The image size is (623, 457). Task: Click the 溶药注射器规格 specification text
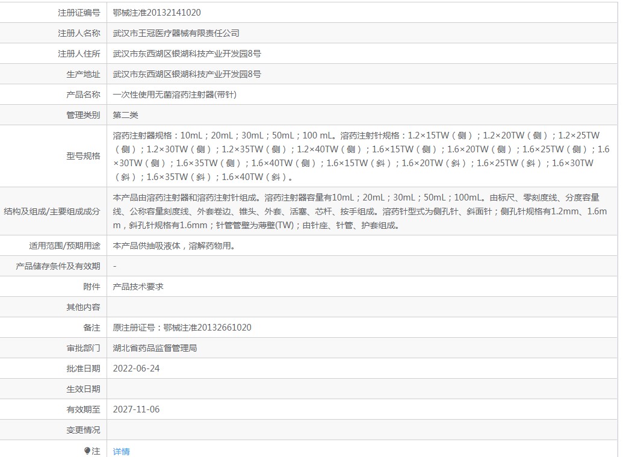pyautogui.click(x=361, y=156)
